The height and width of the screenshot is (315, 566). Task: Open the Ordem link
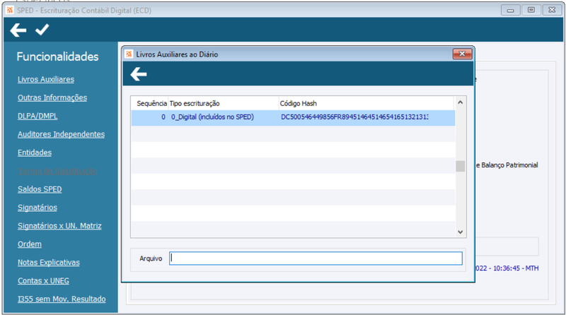[x=30, y=244]
